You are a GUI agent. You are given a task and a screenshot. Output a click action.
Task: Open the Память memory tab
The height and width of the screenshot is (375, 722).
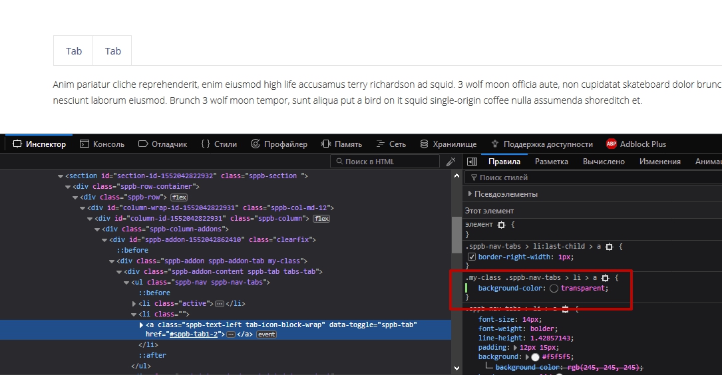point(341,144)
